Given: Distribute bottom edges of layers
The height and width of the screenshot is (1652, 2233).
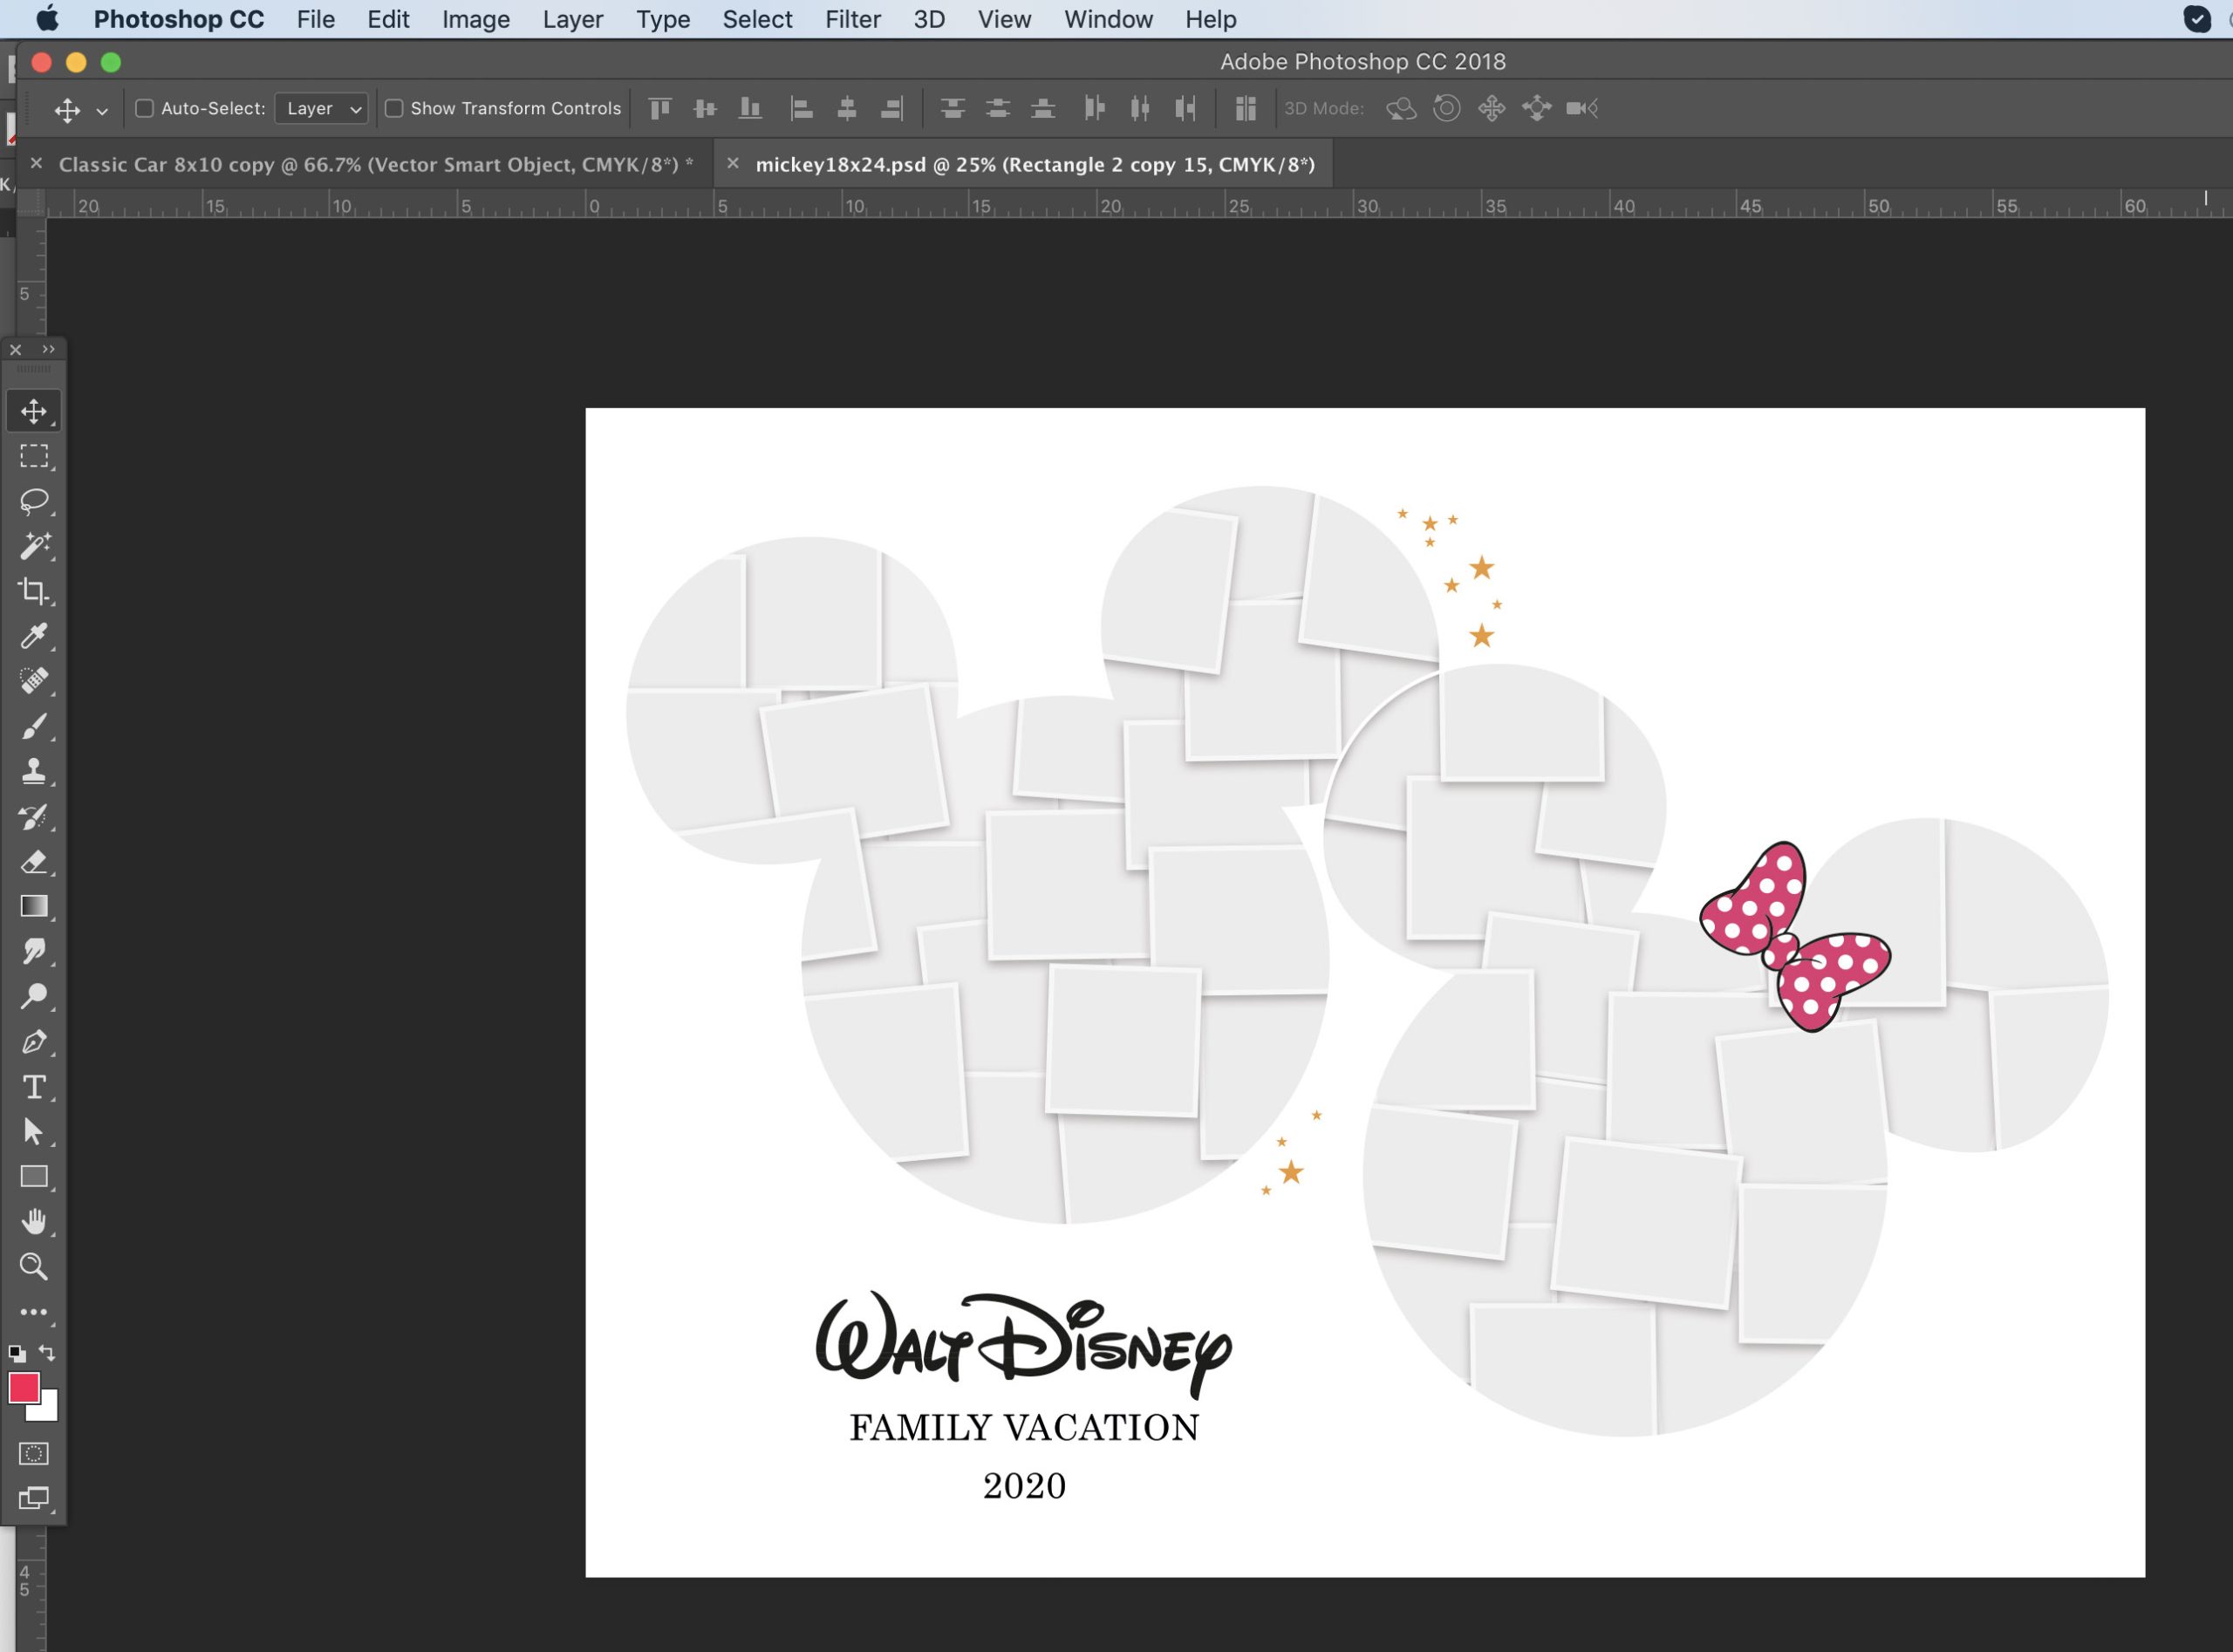Looking at the screenshot, I should click(x=1043, y=108).
